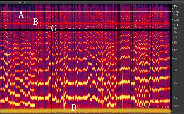Click the letter A marker on spectrogram
This screenshot has width=184, height=114.
point(21,15)
